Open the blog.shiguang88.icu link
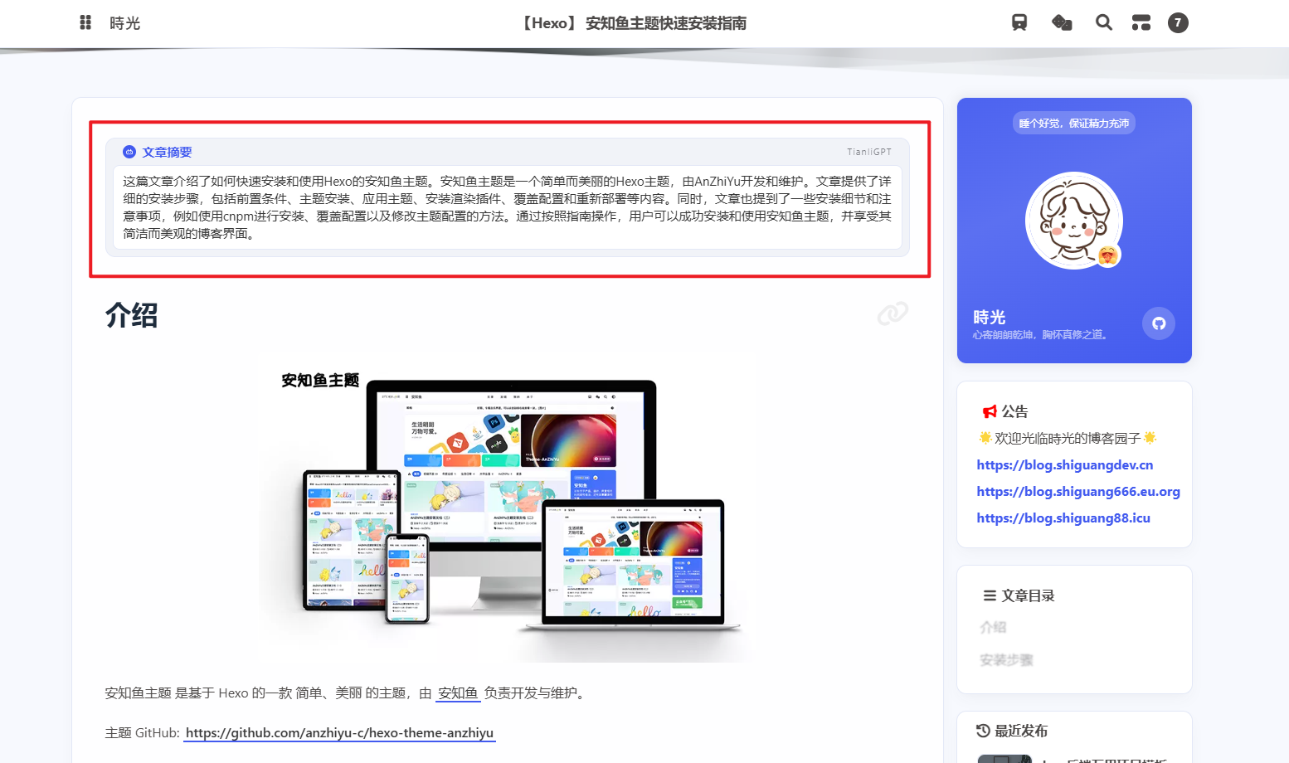1289x763 pixels. 1063,518
